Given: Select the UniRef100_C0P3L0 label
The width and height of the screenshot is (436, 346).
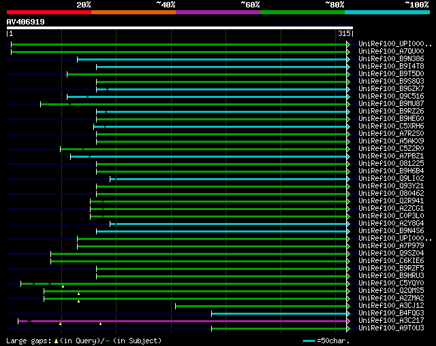Looking at the screenshot, I should coord(391,216).
